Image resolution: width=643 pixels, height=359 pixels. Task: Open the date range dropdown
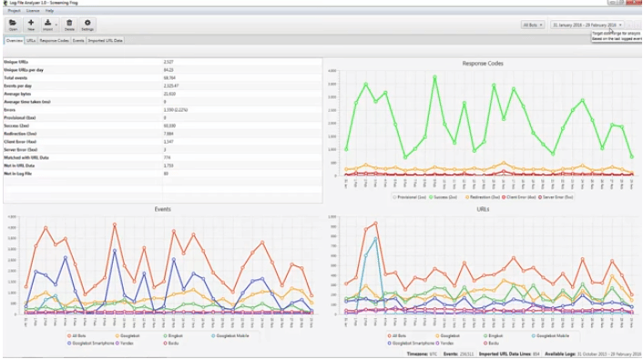tap(587, 25)
